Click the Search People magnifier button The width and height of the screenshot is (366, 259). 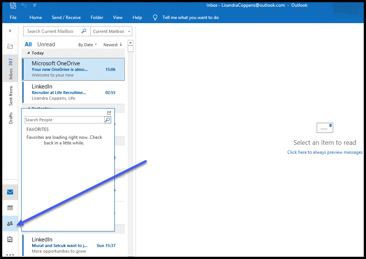[108, 120]
